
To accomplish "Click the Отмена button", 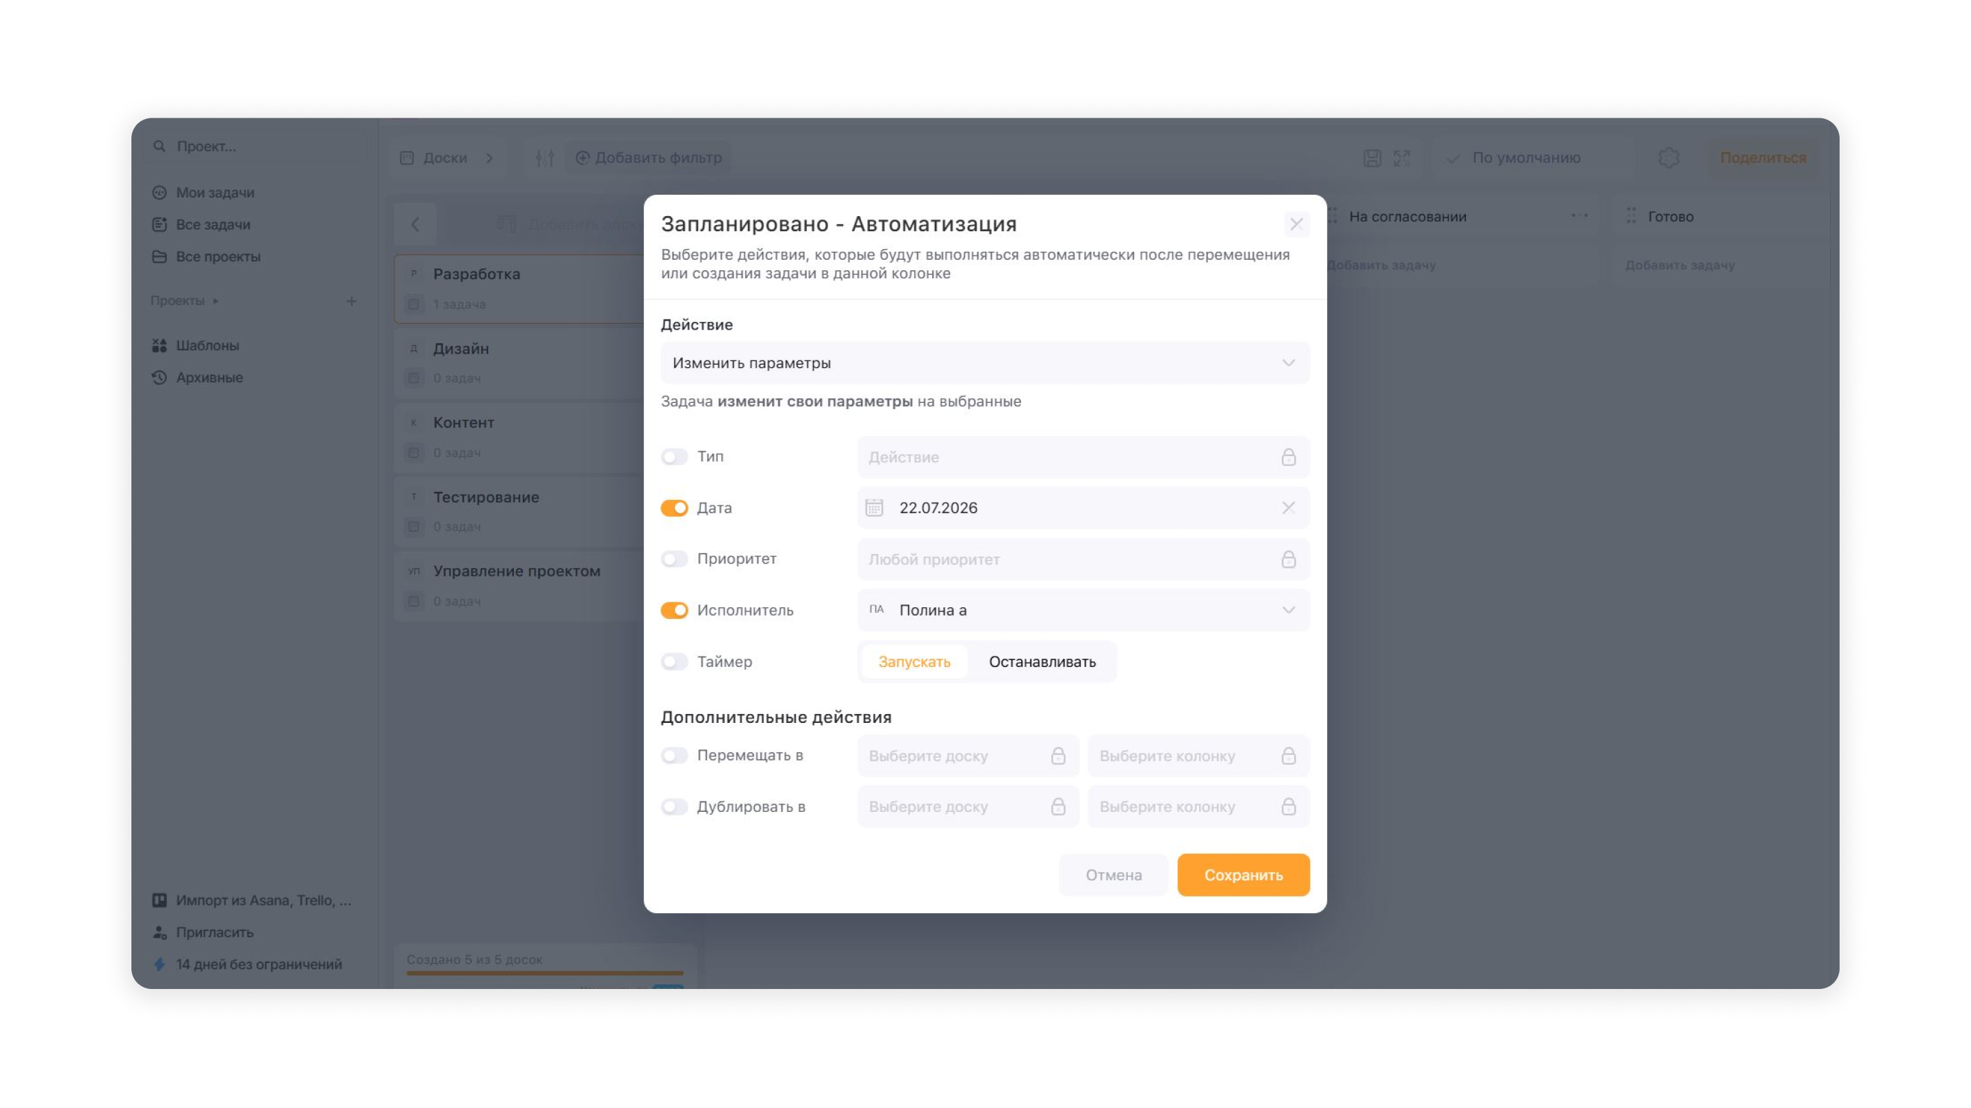I will point(1113,875).
